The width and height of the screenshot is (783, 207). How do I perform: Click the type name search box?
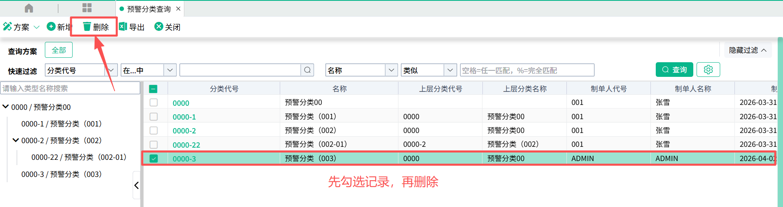point(70,88)
